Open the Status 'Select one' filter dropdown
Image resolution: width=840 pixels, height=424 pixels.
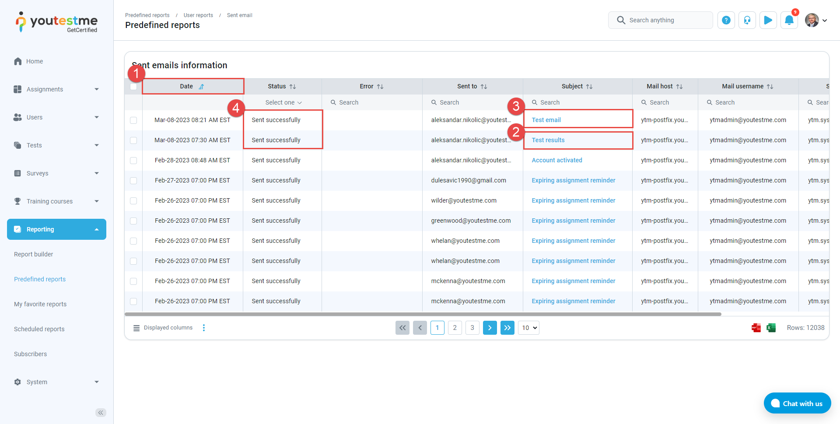pos(283,102)
